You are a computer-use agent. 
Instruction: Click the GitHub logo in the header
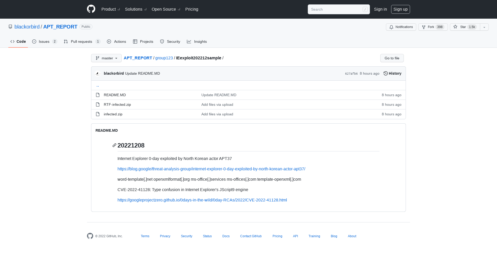91,9
